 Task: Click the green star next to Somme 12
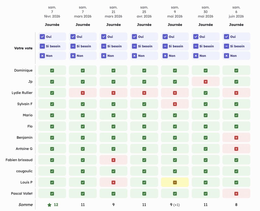[50, 205]
